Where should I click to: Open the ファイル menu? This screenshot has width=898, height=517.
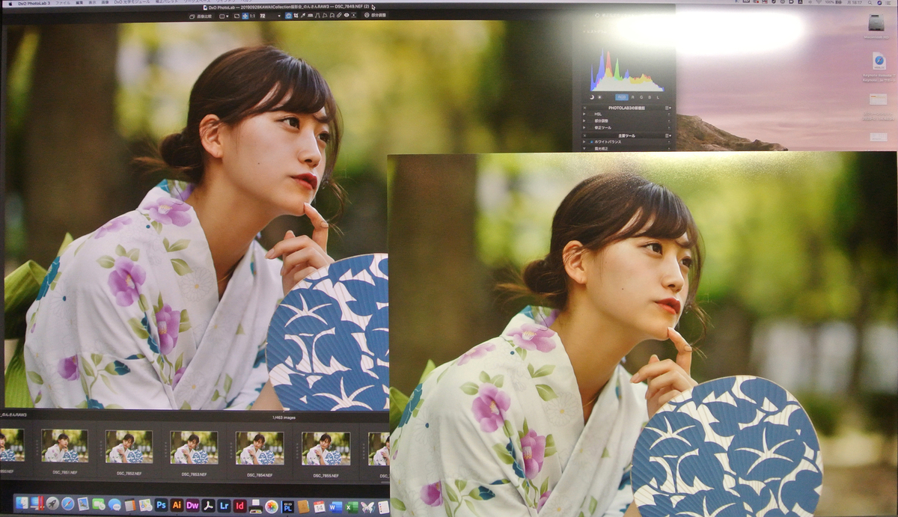click(x=63, y=3)
